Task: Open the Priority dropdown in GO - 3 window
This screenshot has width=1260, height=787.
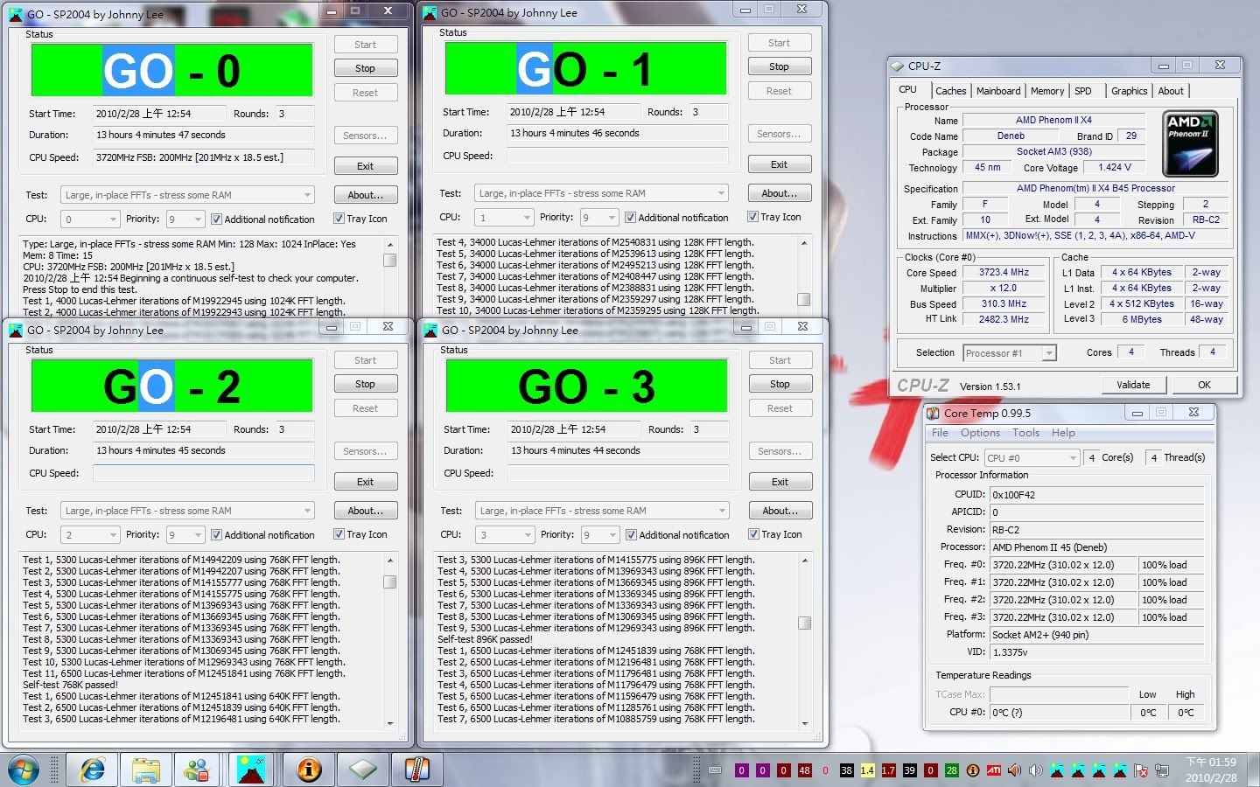Action: click(x=599, y=535)
